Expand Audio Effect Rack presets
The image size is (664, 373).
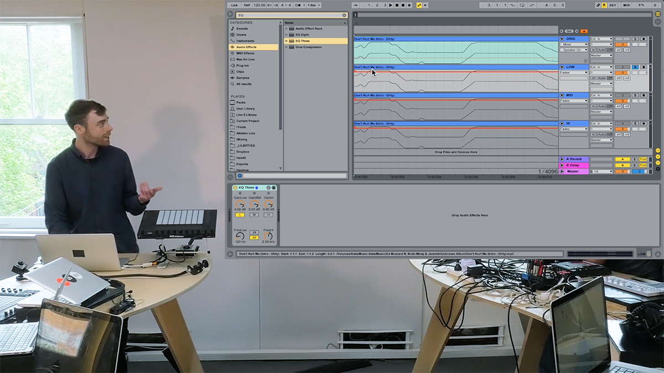287,28
